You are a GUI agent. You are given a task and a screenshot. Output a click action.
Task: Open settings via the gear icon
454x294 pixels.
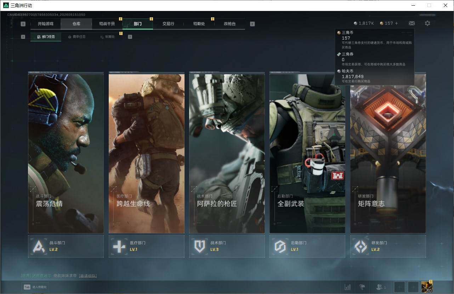click(427, 23)
